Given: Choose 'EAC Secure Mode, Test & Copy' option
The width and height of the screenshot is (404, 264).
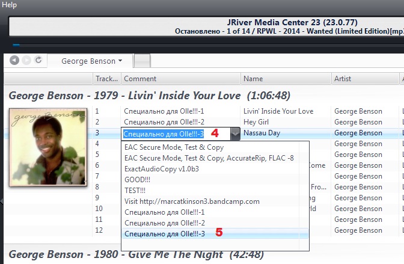Looking at the screenshot, I should pos(174,147).
